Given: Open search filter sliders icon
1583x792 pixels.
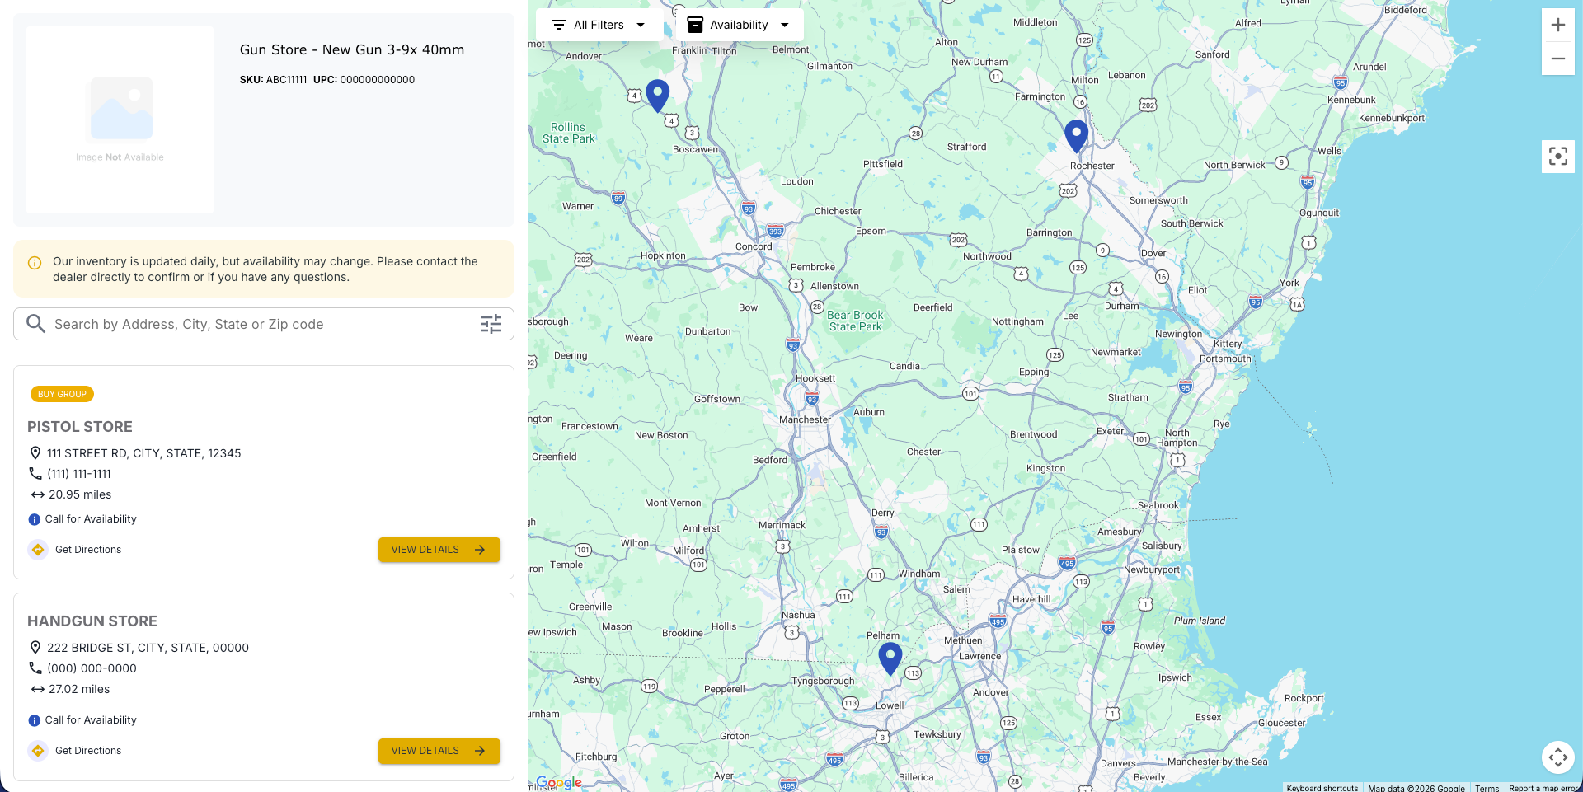Looking at the screenshot, I should pos(491,324).
